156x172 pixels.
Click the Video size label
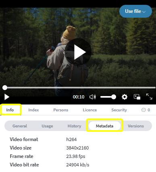tap(21, 148)
